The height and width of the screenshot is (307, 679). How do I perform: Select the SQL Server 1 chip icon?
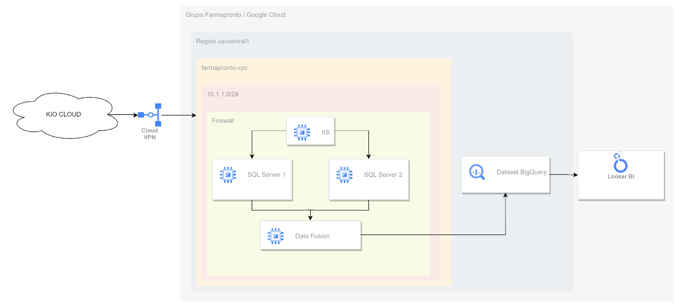[x=228, y=175]
